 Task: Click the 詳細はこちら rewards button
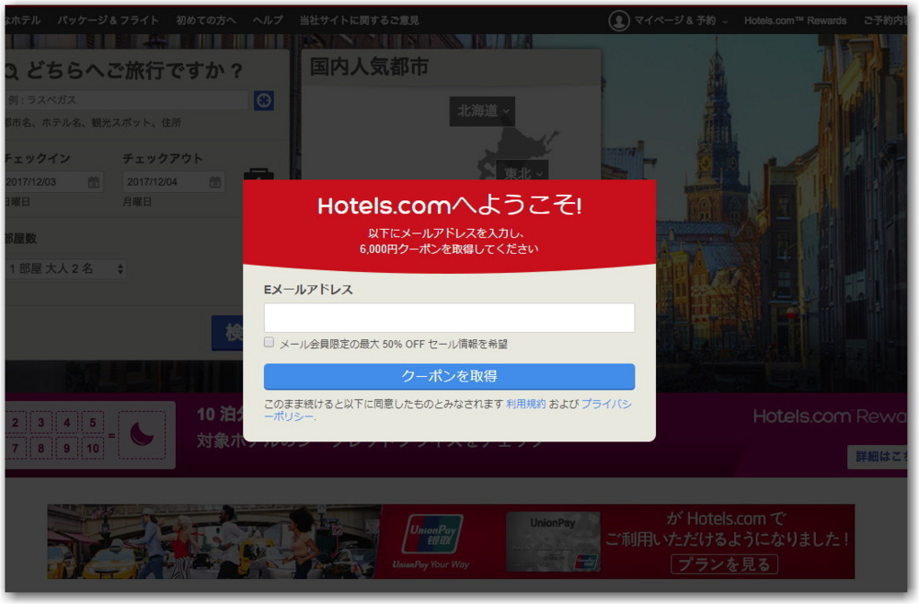[x=877, y=457]
